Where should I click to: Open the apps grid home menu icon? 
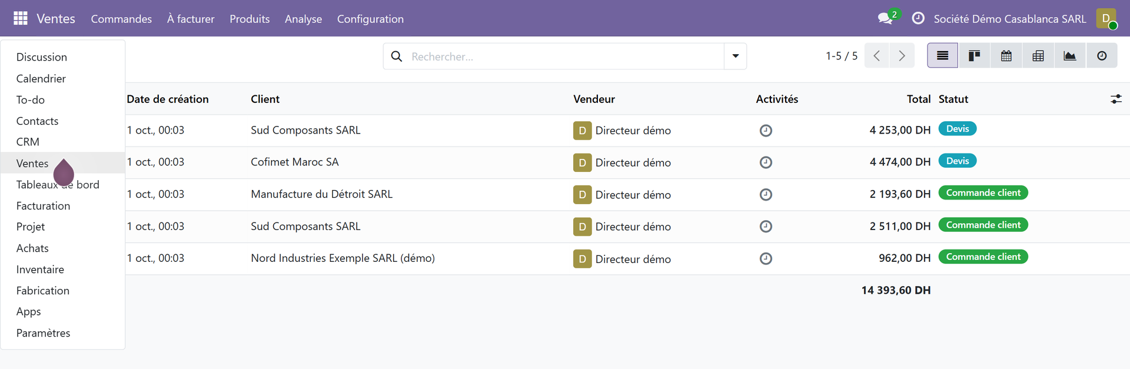pos(21,18)
